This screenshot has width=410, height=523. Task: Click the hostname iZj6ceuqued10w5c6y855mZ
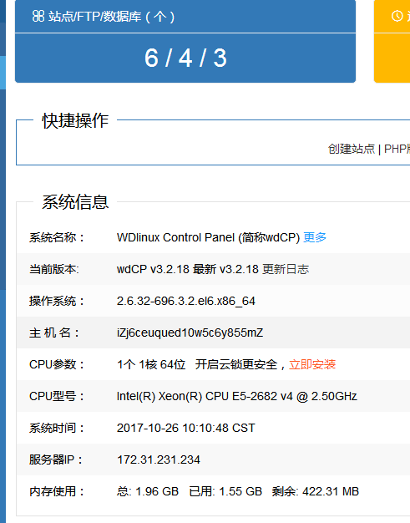point(190,333)
